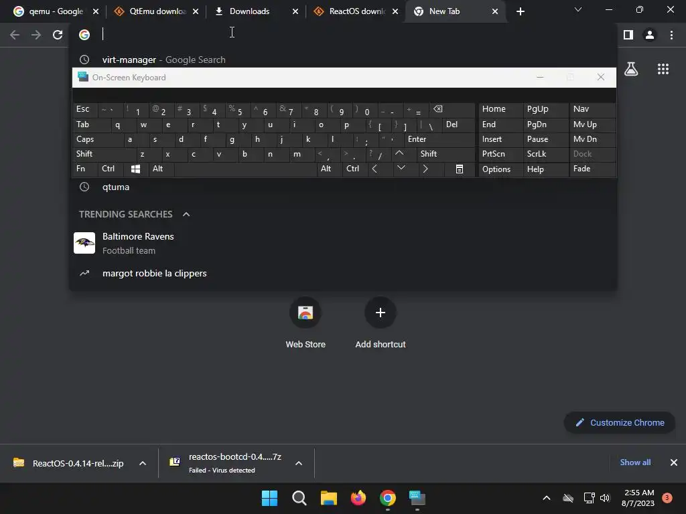Choose the 'virt-manager' search suggestion
686x514 pixels.
pyautogui.click(x=344, y=60)
